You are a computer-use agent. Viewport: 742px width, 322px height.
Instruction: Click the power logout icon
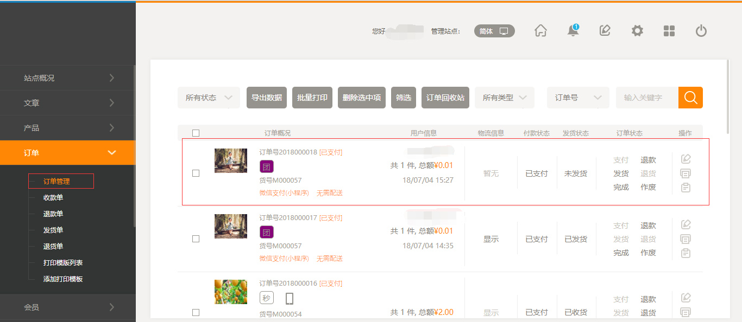(x=701, y=31)
